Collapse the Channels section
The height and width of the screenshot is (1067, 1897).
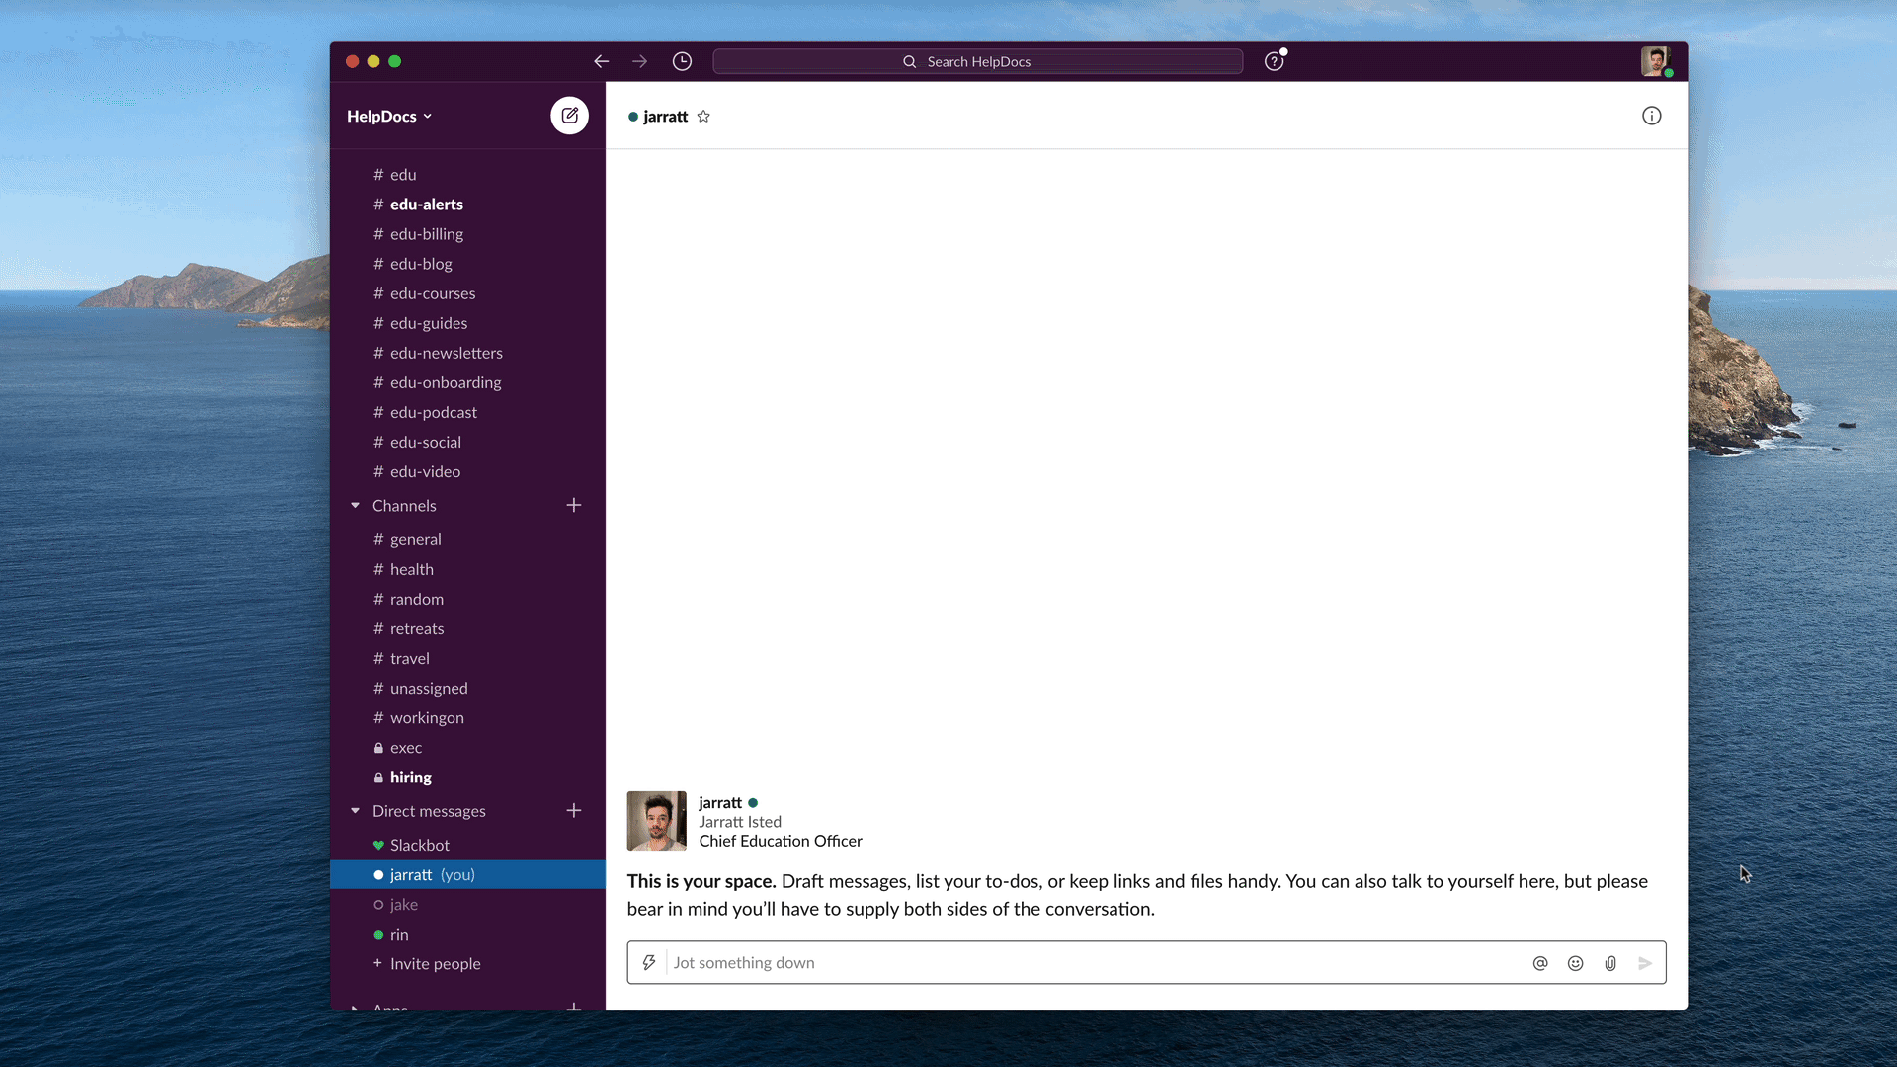click(355, 505)
